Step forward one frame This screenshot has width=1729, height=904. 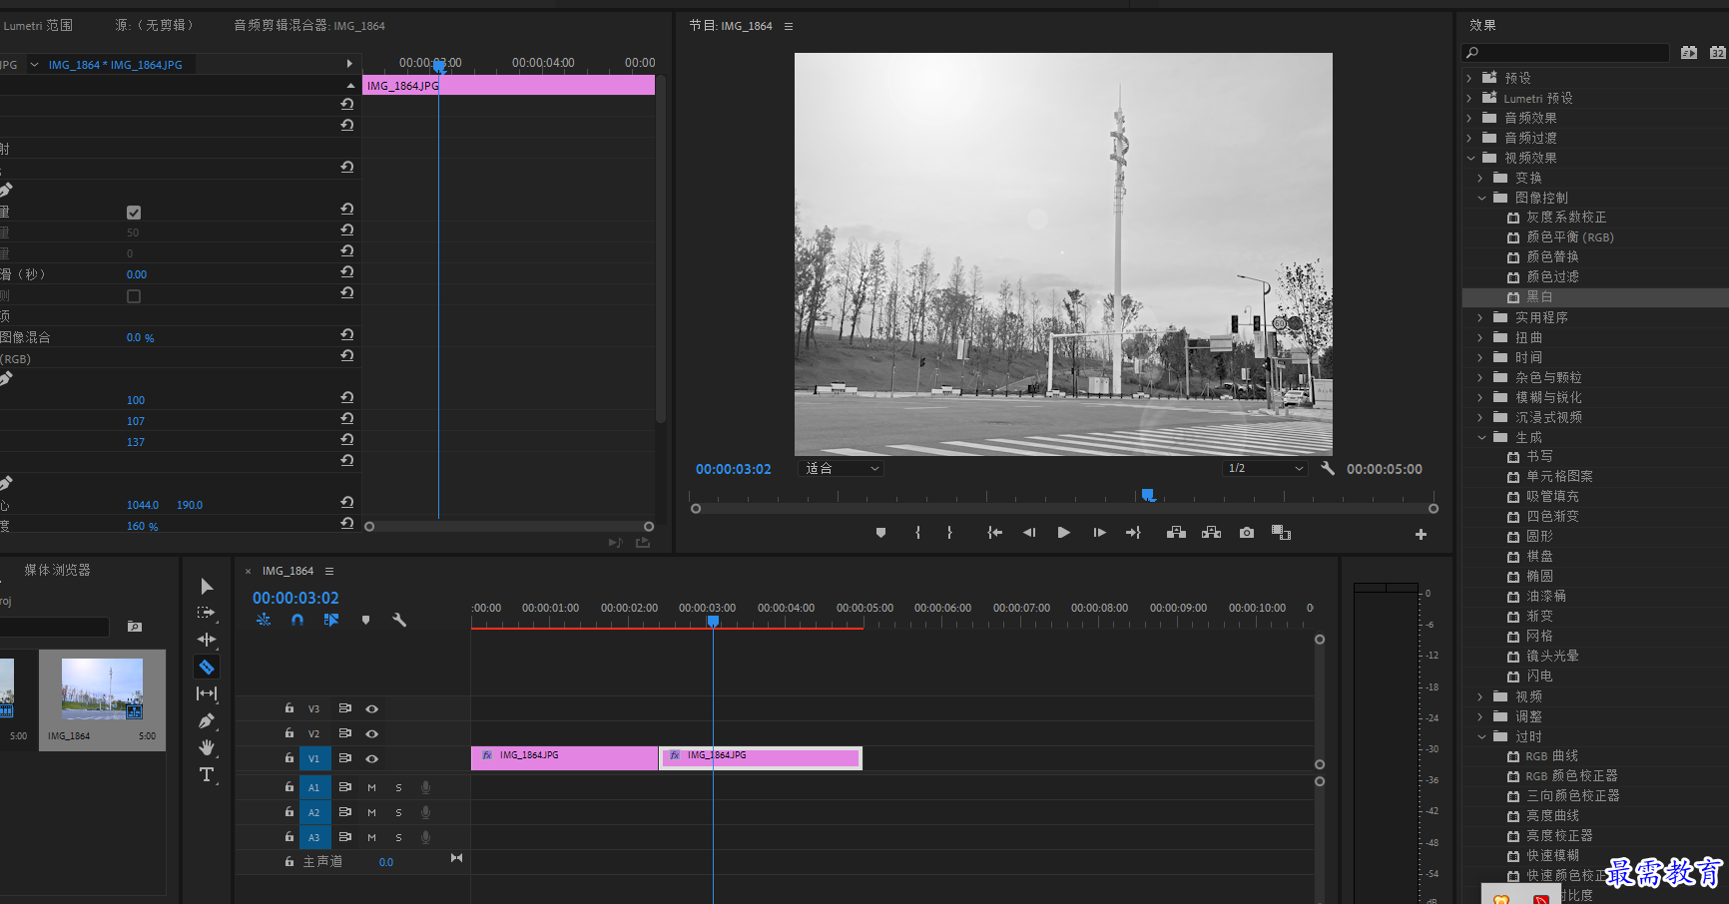(1099, 533)
